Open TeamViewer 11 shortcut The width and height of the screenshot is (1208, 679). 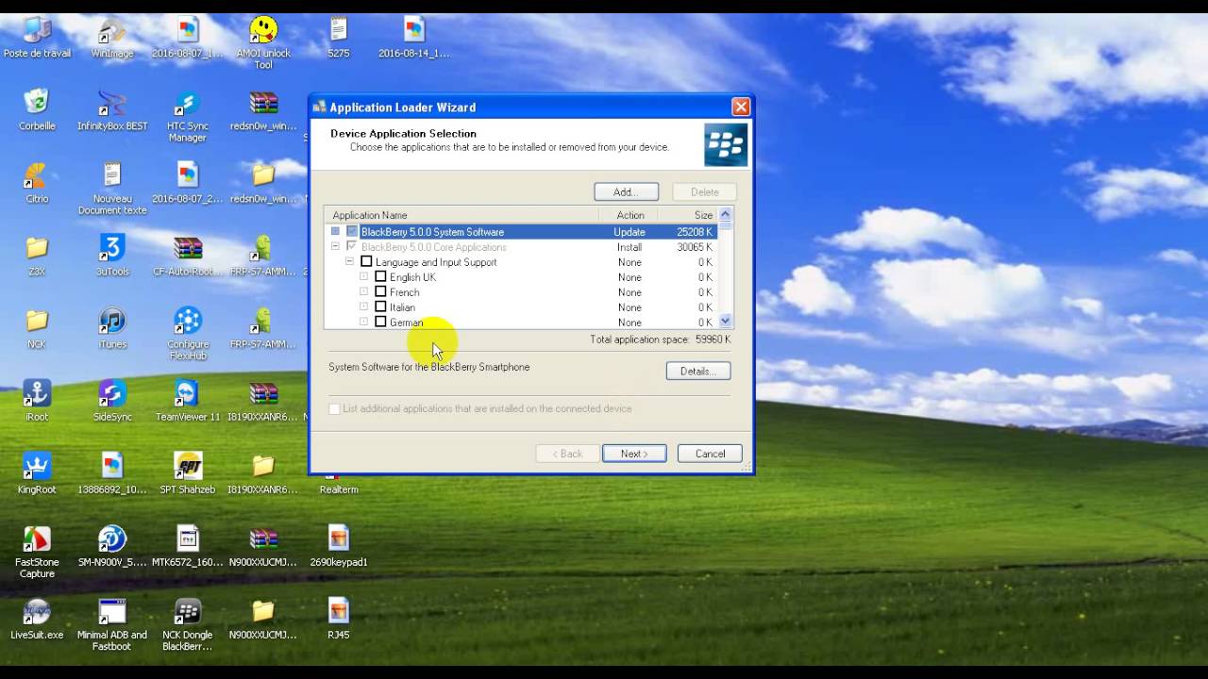(188, 401)
